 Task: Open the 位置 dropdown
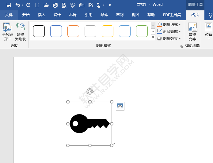209,32
